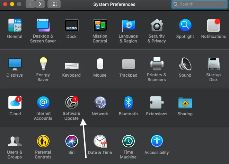Open Accessibility settings

[x=157, y=142]
